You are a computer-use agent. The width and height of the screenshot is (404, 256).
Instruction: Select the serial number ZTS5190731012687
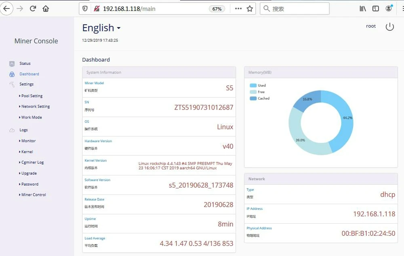[204, 108]
